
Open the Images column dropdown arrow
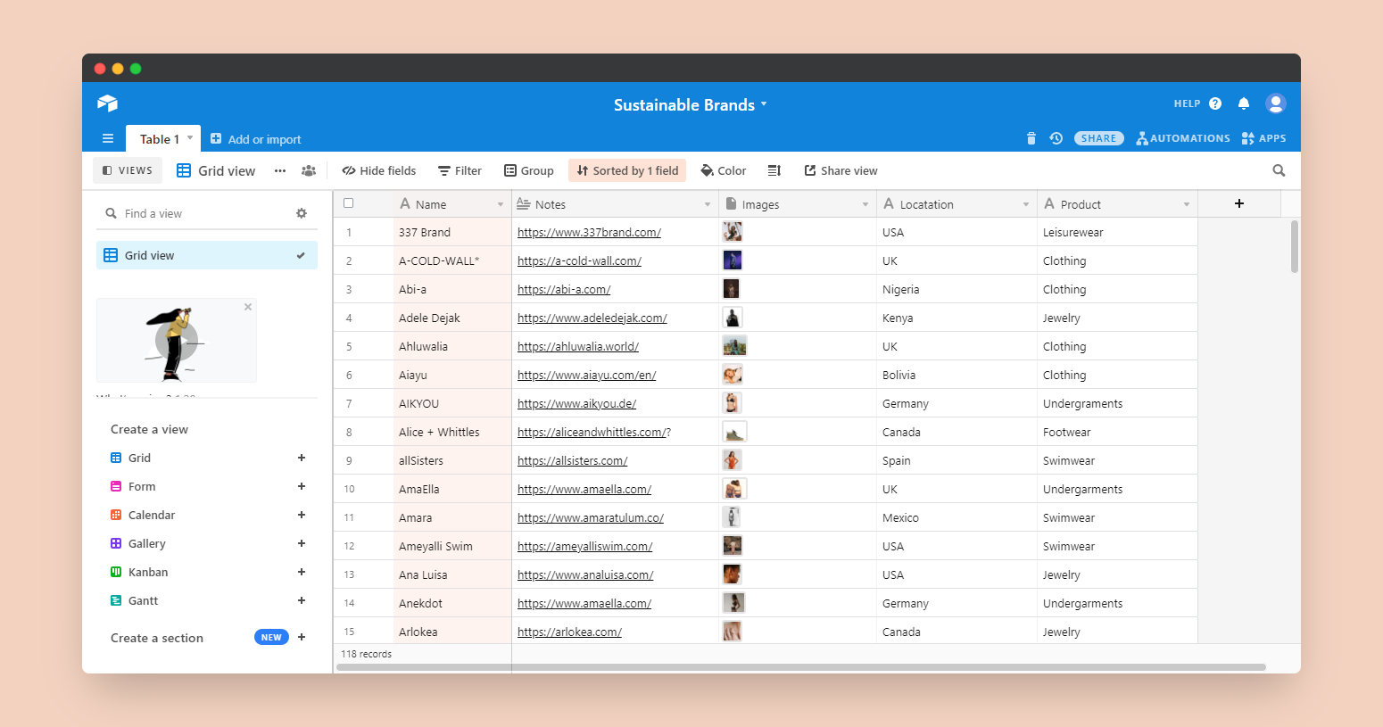(x=865, y=204)
